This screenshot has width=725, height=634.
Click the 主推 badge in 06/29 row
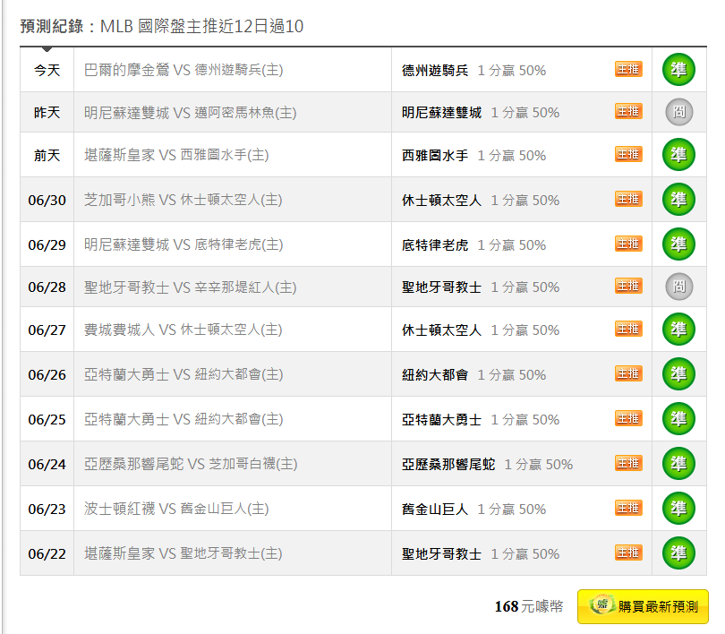[x=628, y=244]
